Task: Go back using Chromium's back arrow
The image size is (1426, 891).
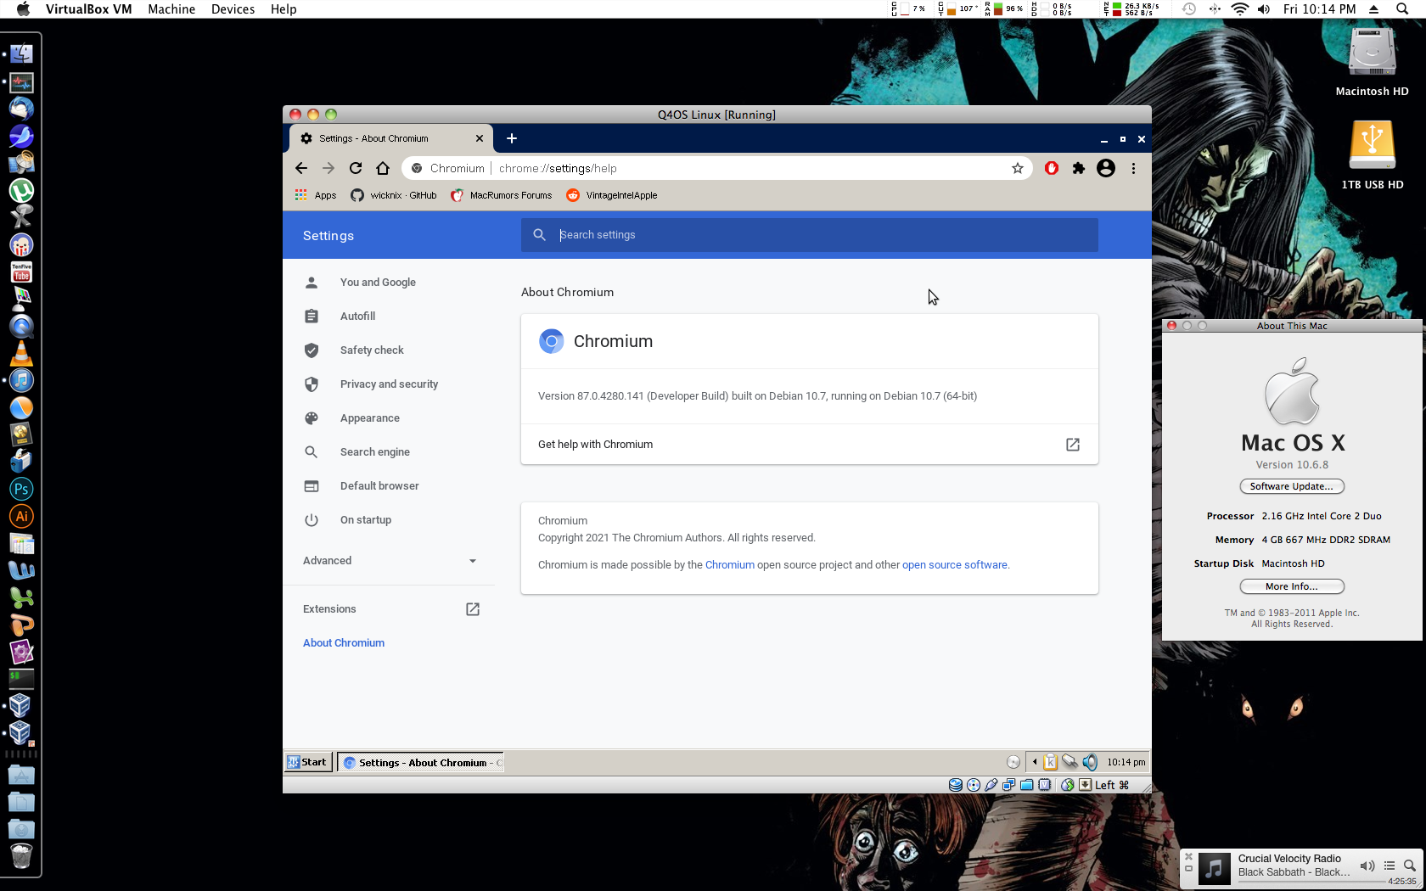Action: pos(301,168)
